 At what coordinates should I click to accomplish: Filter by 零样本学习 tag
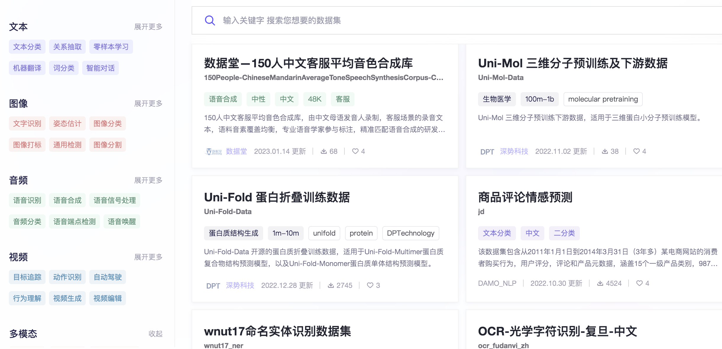pos(111,47)
